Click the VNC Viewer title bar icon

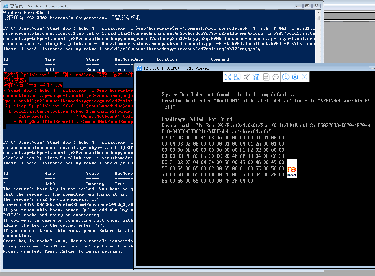tap(139, 68)
